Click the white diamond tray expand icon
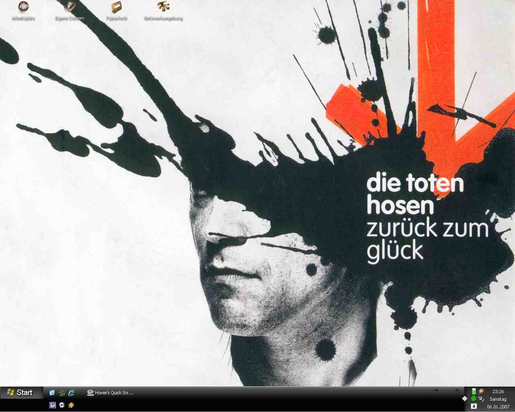The image size is (515, 412). click(x=465, y=398)
